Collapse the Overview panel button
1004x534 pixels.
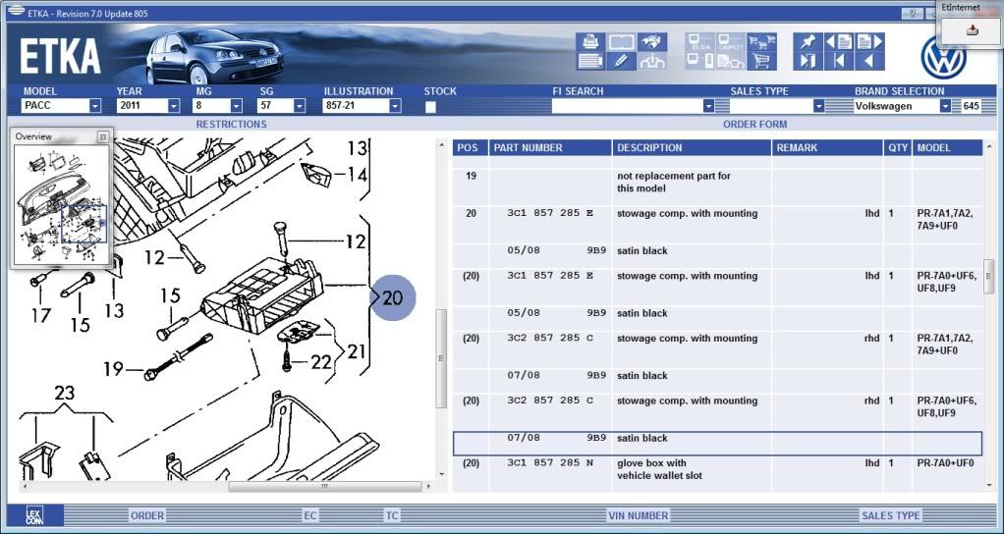coord(102,136)
